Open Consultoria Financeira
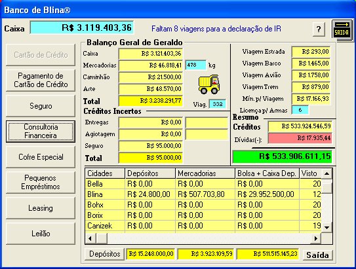 (41, 131)
